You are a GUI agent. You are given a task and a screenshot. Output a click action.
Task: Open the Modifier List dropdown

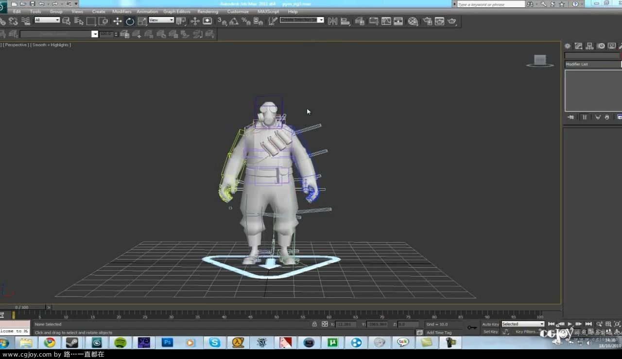pyautogui.click(x=593, y=64)
